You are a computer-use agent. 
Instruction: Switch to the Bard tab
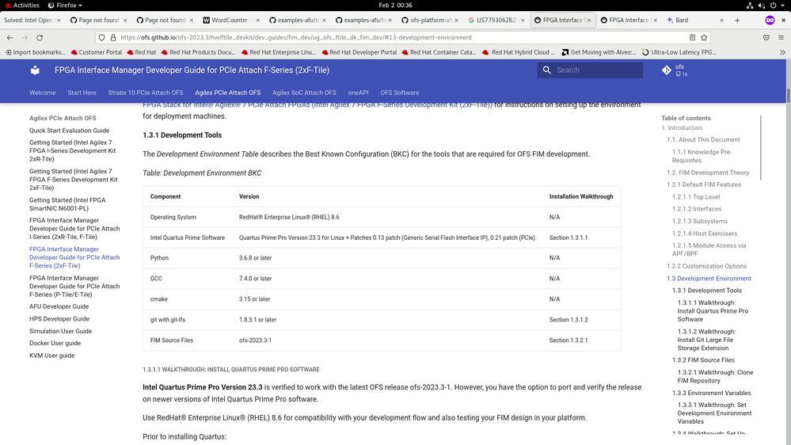point(696,20)
